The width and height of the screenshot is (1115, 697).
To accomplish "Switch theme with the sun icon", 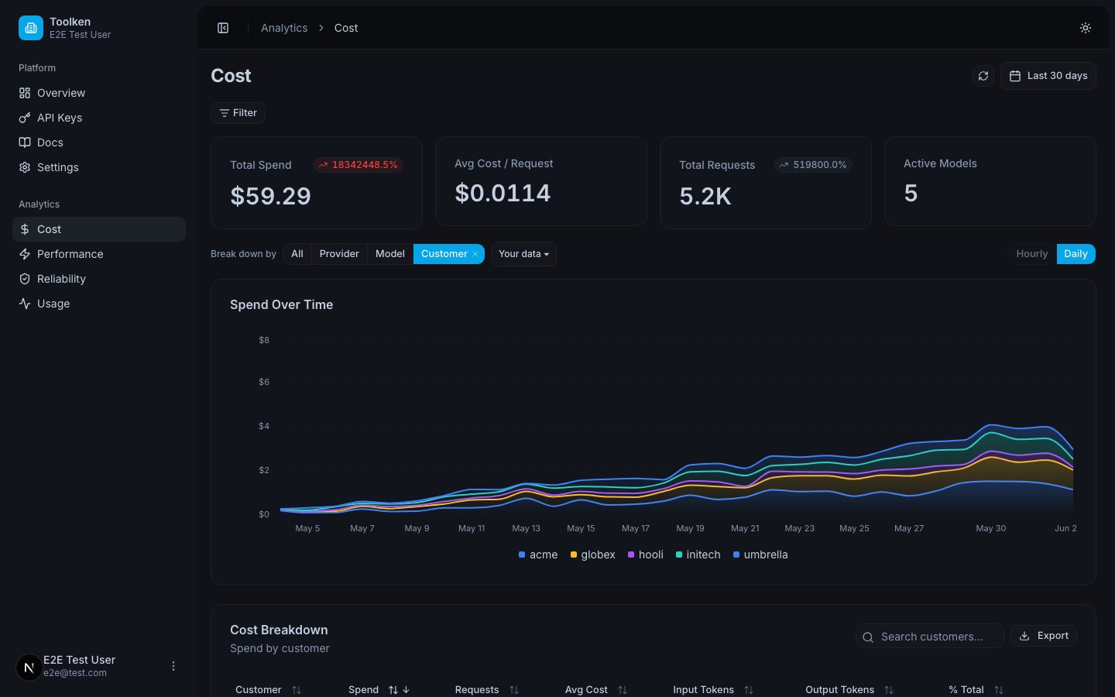I will 1086,28.
